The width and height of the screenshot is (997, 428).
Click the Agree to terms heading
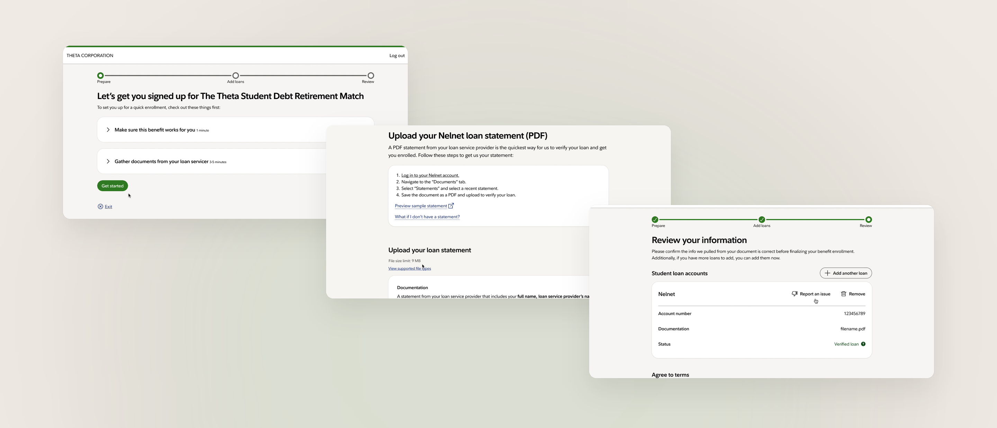(670, 375)
